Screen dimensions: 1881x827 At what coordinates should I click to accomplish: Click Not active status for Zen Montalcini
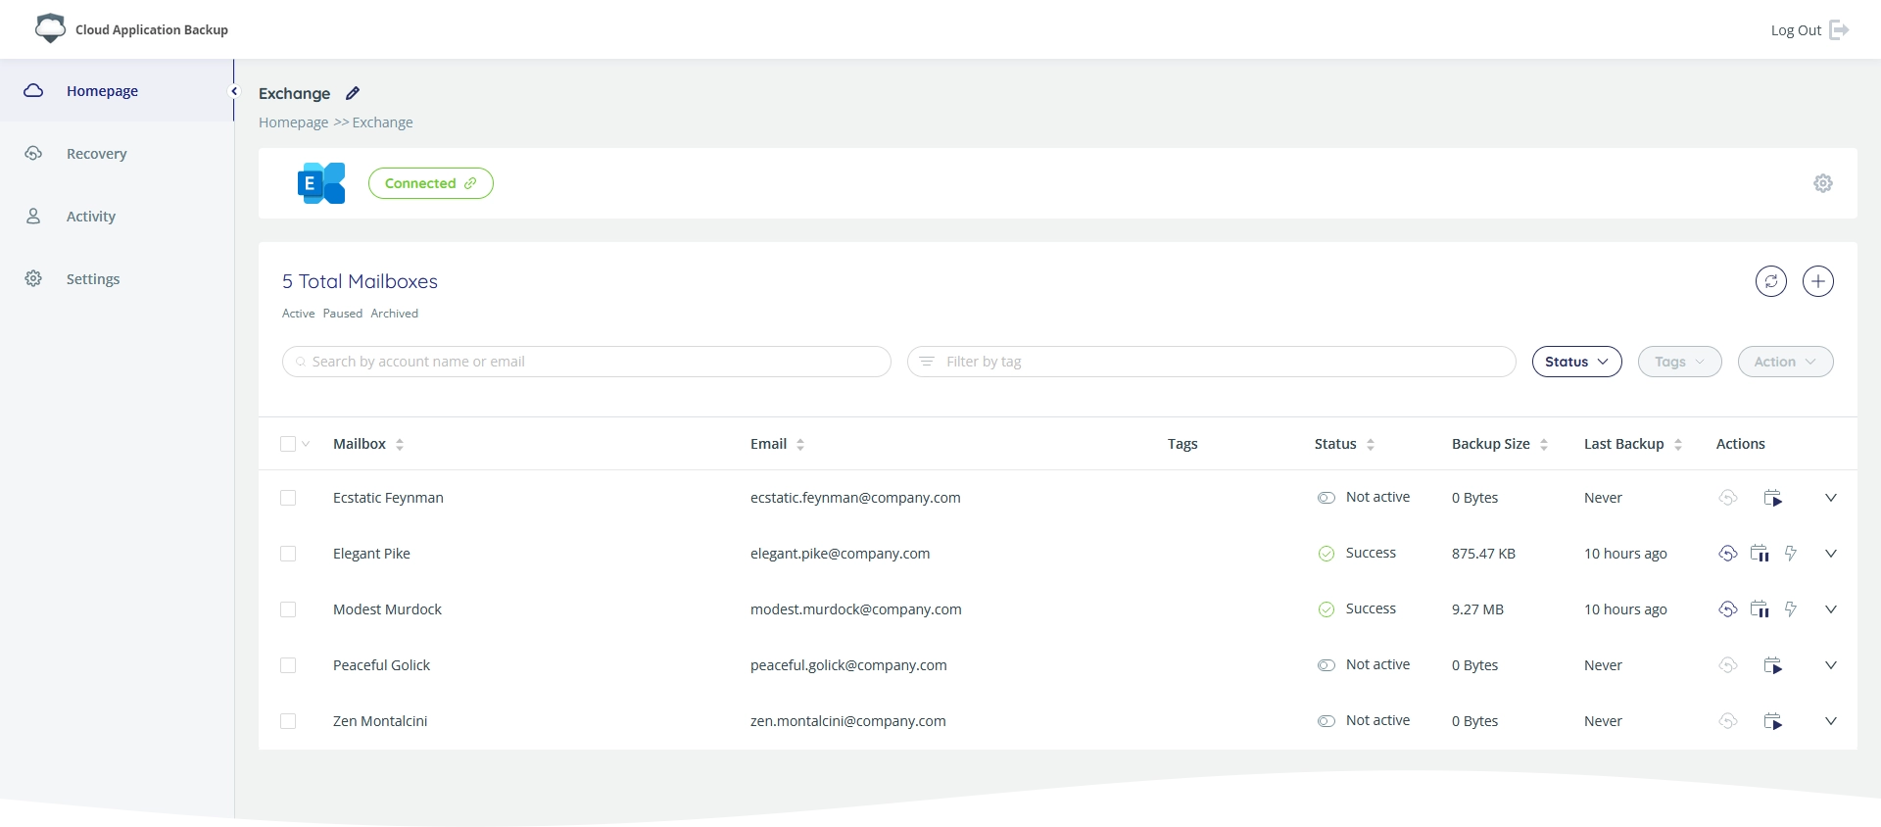[1364, 720]
